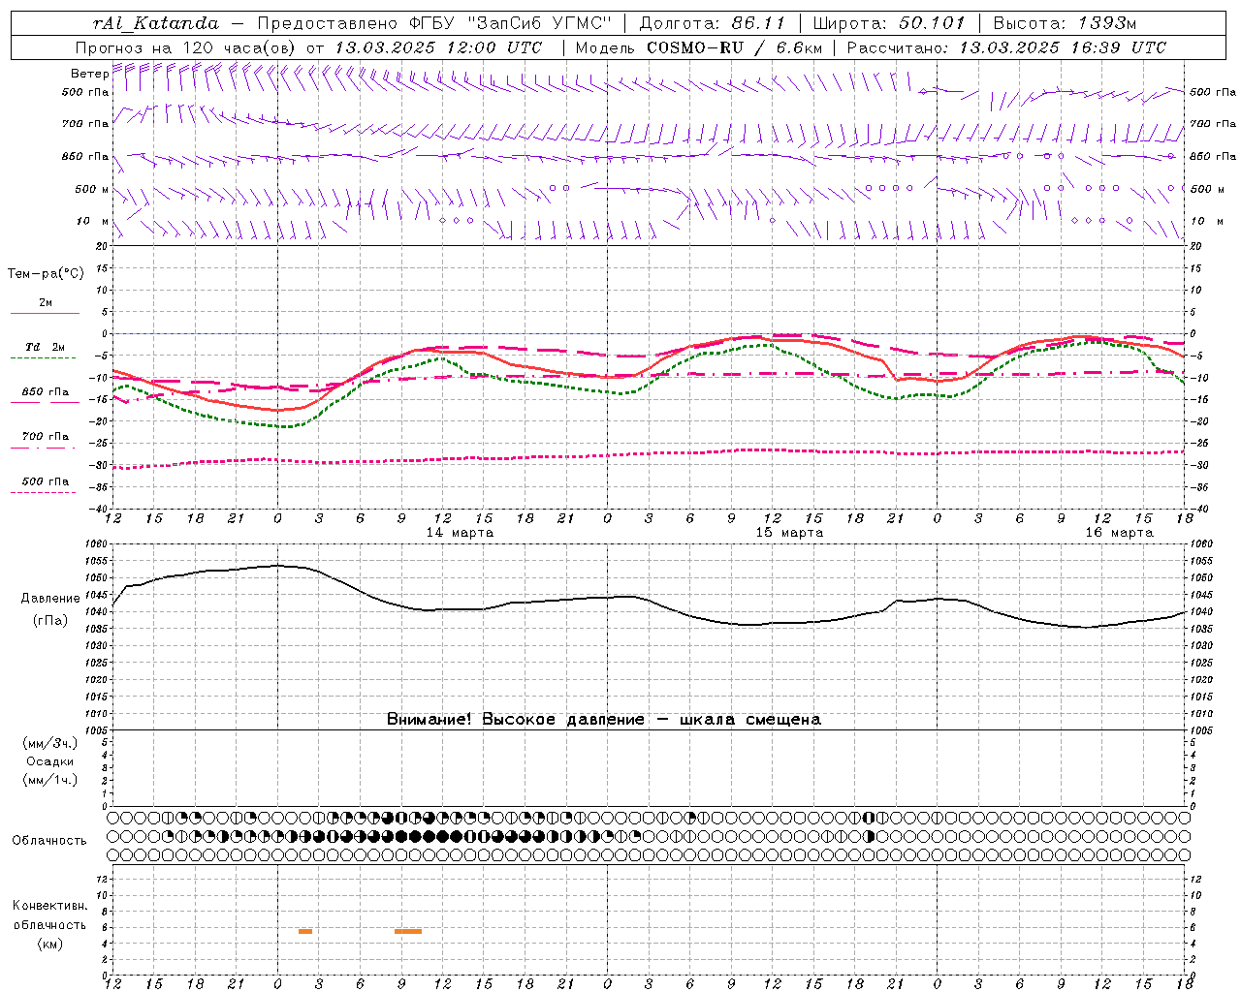The height and width of the screenshot is (992, 1241).
Task: Click the Широта: 50.101 value
Action: click(887, 23)
